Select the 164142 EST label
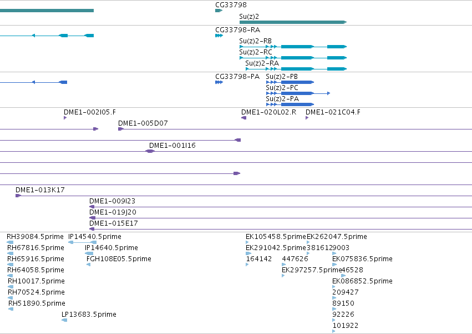The image size is (472, 334). pos(259,259)
